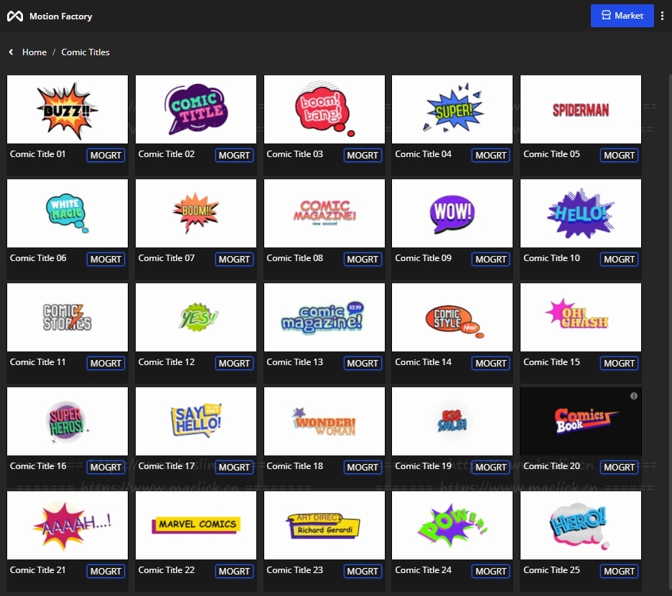The height and width of the screenshot is (596, 672).
Task: Click the "Comic Title 14" label
Action: [x=423, y=362]
